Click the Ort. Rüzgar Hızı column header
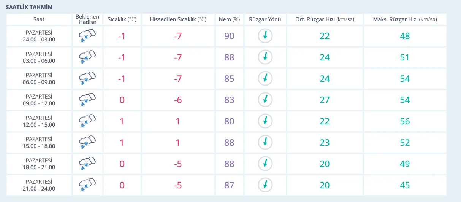This screenshot has height=202, width=461. coord(325,19)
